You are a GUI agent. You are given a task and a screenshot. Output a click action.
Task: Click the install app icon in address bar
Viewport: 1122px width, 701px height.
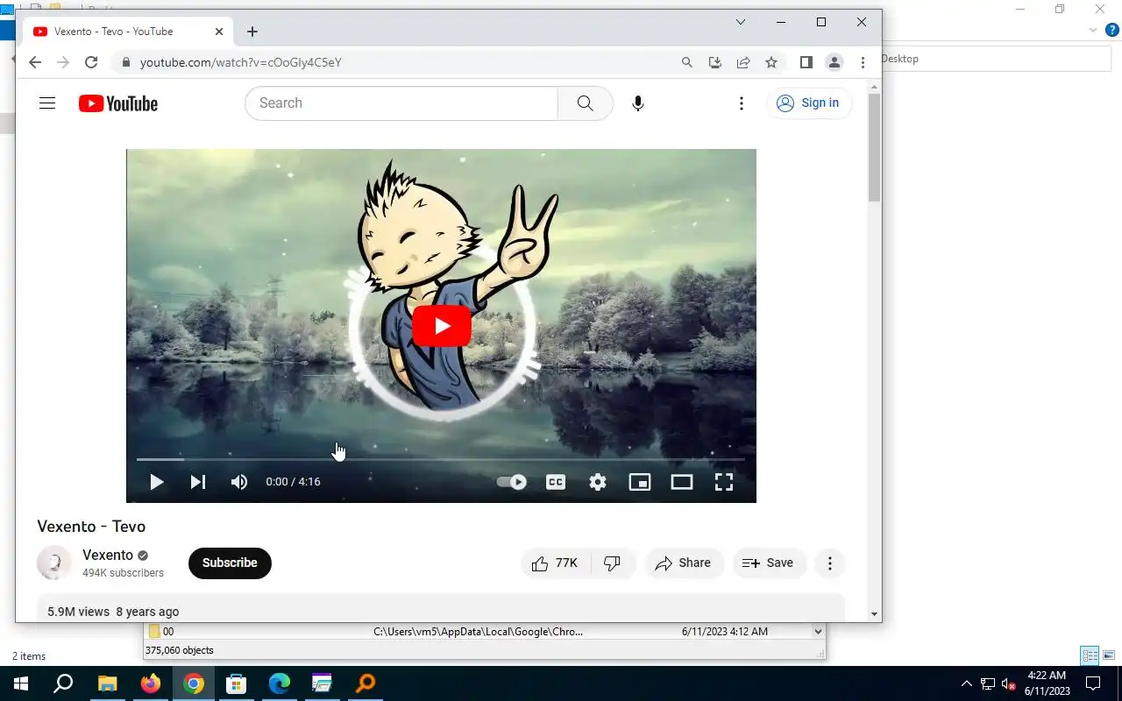pyautogui.click(x=715, y=62)
